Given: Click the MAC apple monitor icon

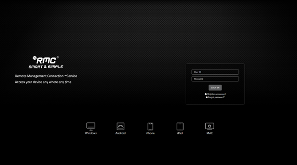Looking at the screenshot, I should tap(210, 127).
